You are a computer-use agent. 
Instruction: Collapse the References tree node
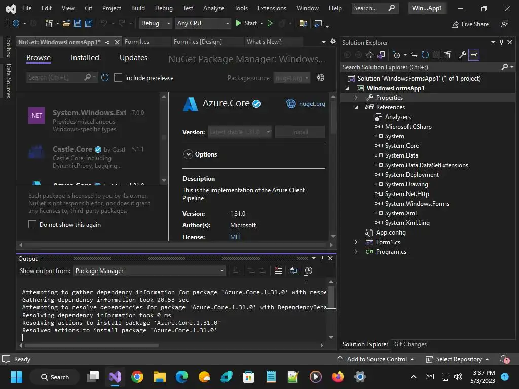pos(356,107)
